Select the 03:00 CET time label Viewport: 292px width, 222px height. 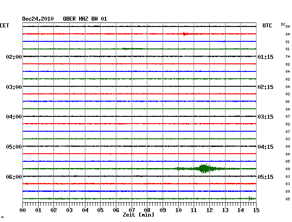tap(14, 87)
